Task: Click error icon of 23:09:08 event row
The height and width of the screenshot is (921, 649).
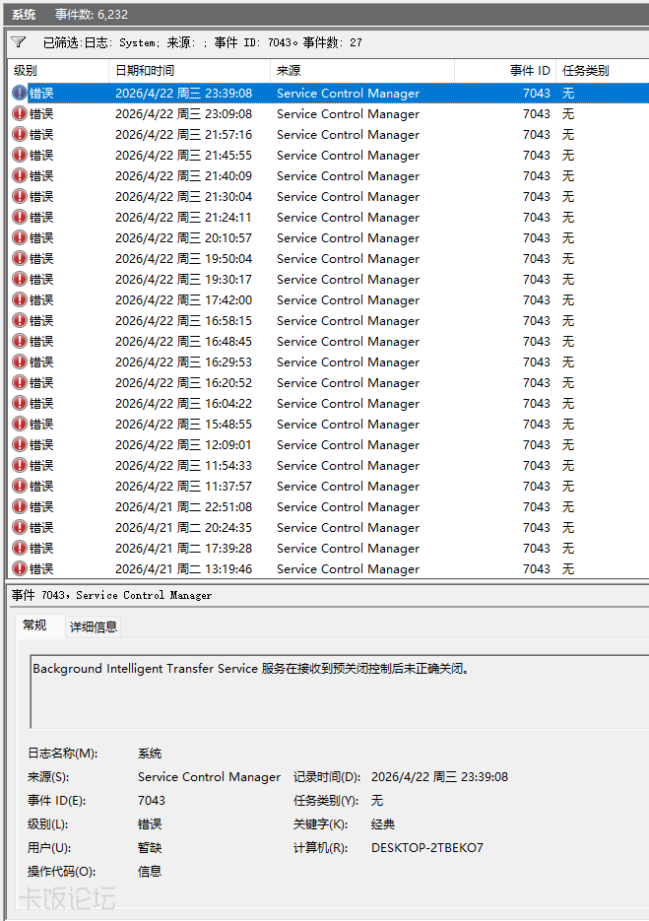Action: tap(20, 113)
